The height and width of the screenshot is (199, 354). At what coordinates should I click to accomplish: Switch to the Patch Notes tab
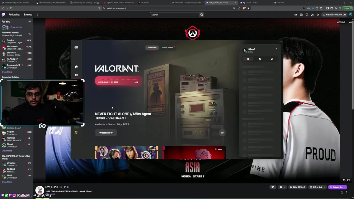167,48
